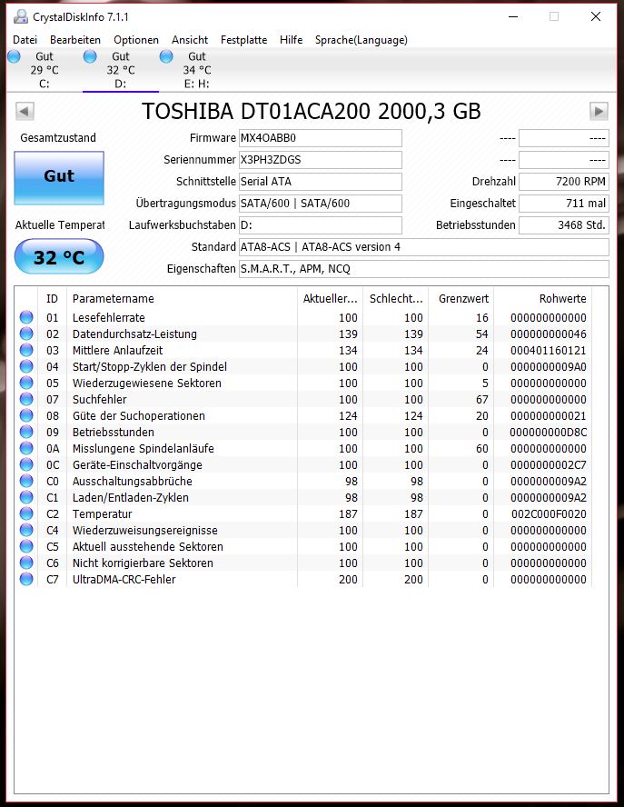This screenshot has height=807, width=624.
Task: Click status orb of Wiederzugewiesene Sektoren row
Action: (x=26, y=383)
